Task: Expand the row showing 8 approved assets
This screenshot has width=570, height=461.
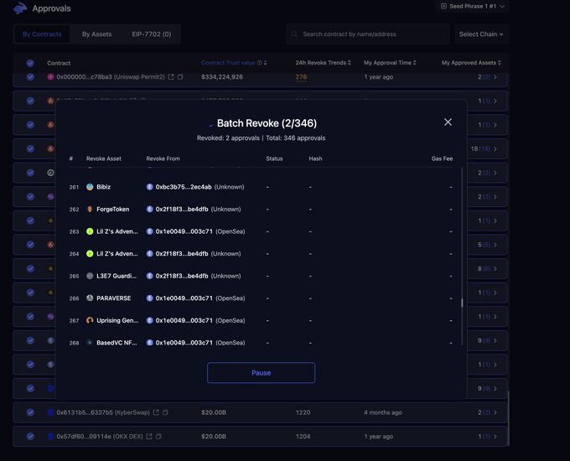Action: point(495,269)
